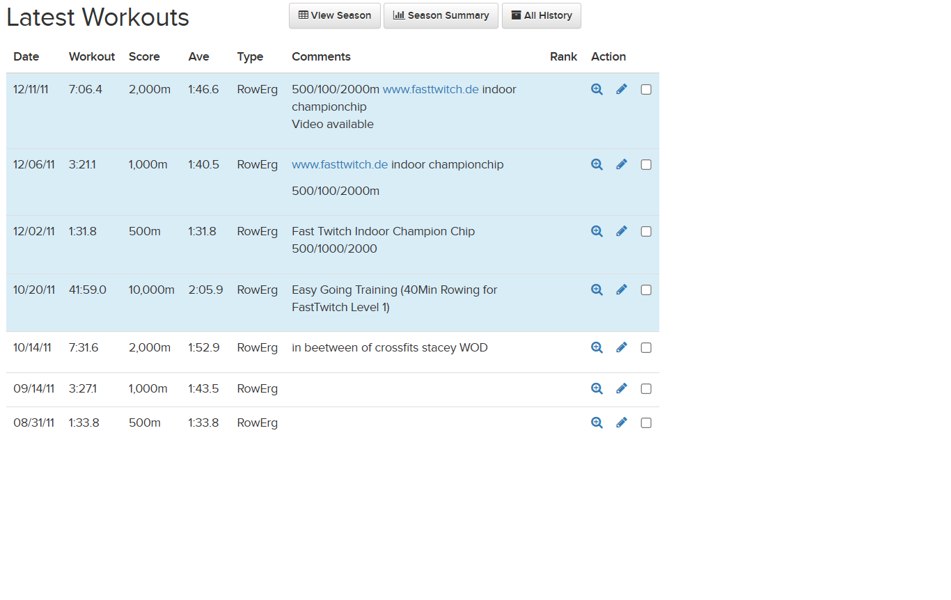Edit the 08/31/11 500m workout
Screen dimensions: 951x600
622,423
